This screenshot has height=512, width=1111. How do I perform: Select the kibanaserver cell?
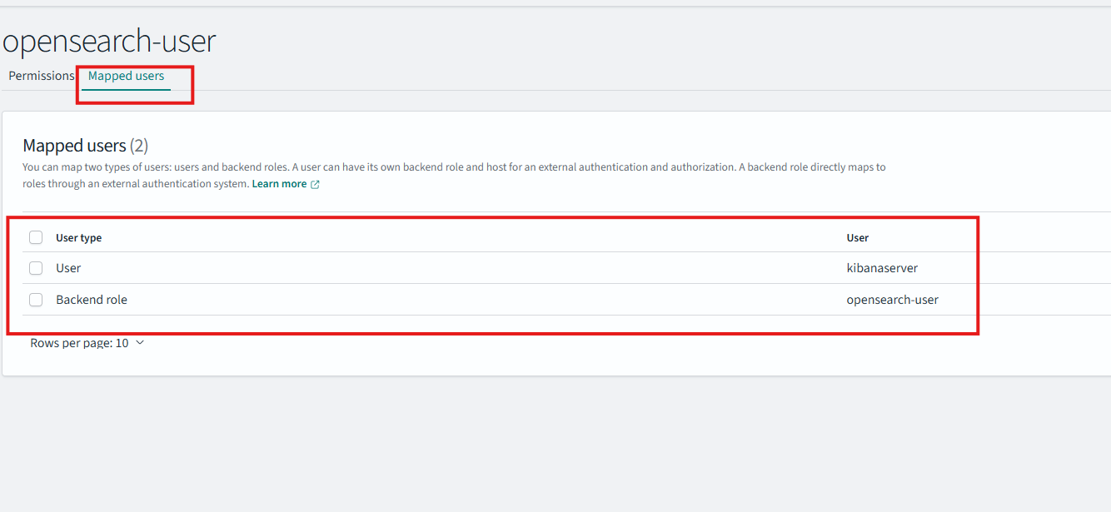click(882, 268)
